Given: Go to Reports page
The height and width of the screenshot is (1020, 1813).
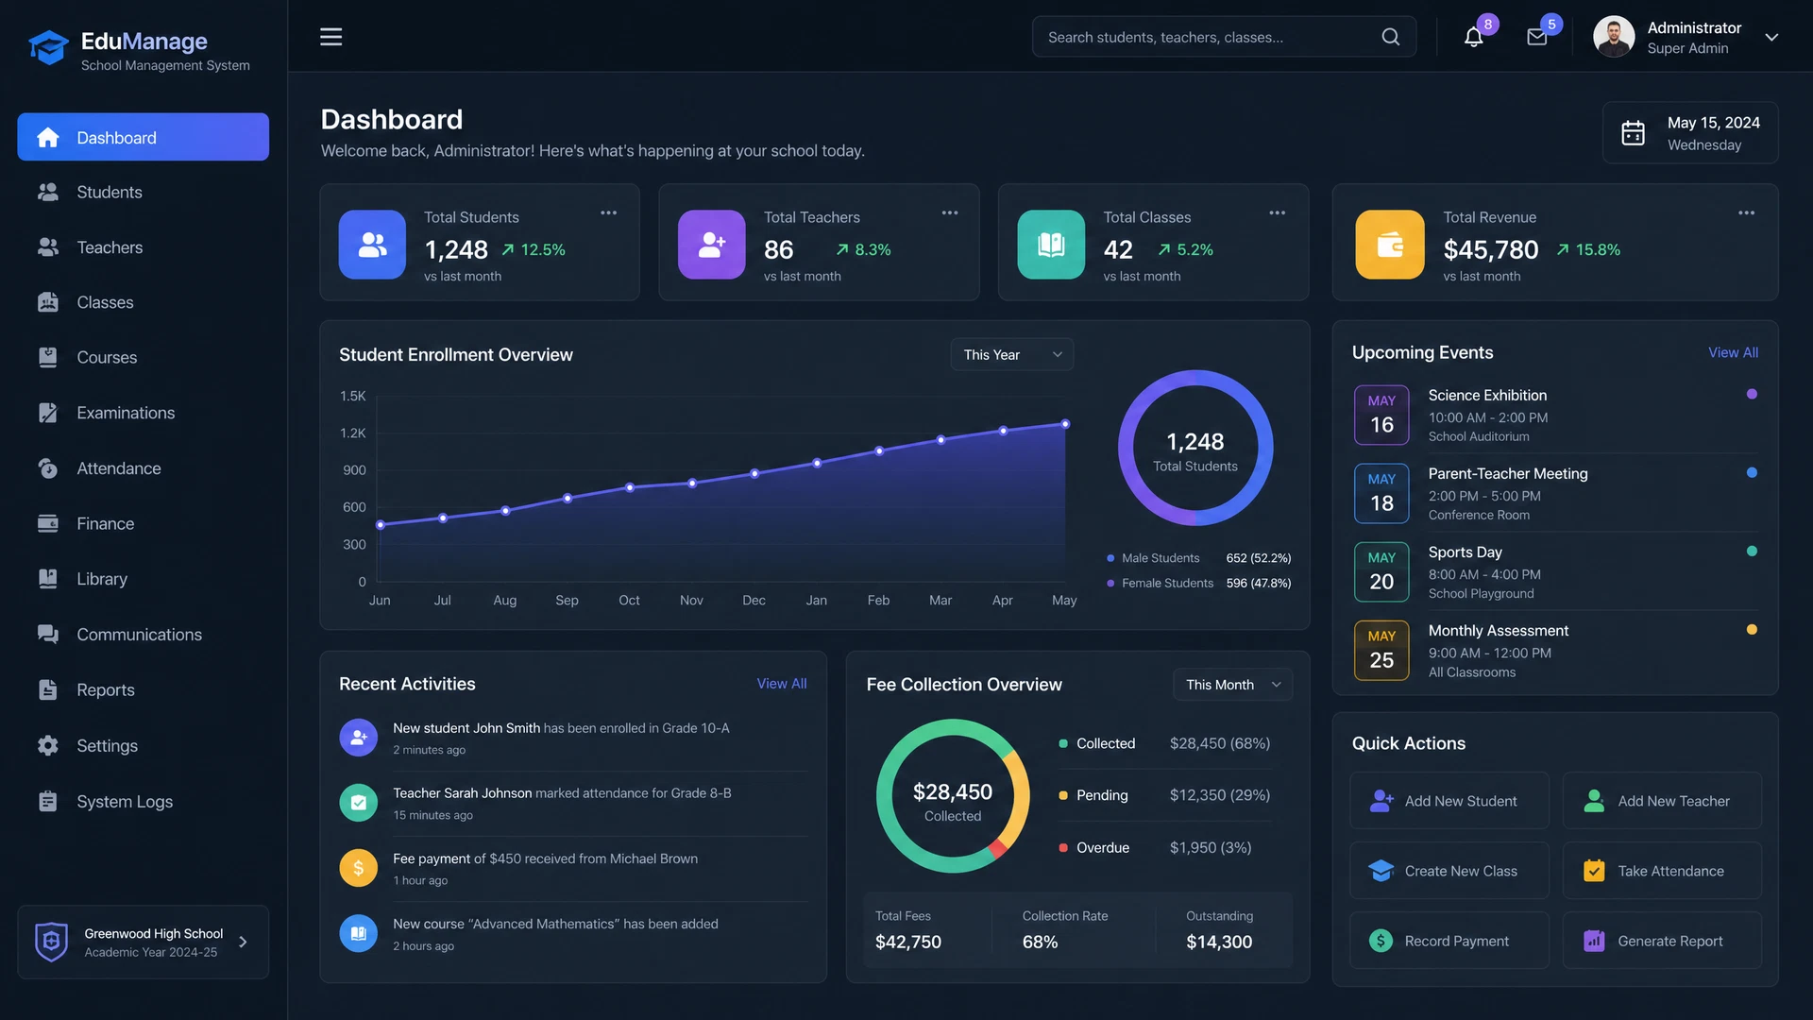Looking at the screenshot, I should point(143,690).
